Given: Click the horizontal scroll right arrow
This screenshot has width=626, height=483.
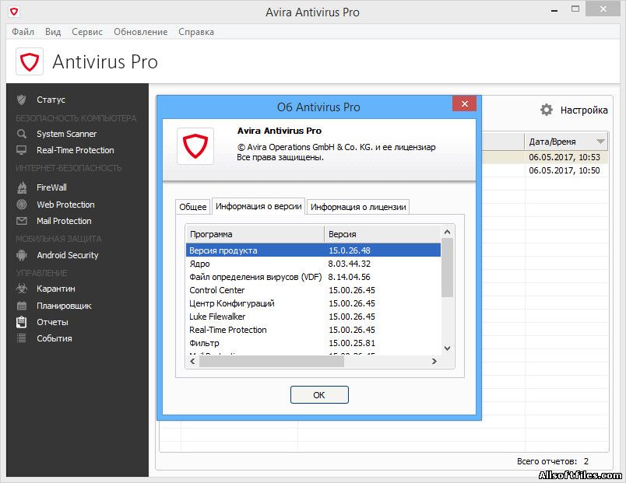Looking at the screenshot, I should 434,362.
